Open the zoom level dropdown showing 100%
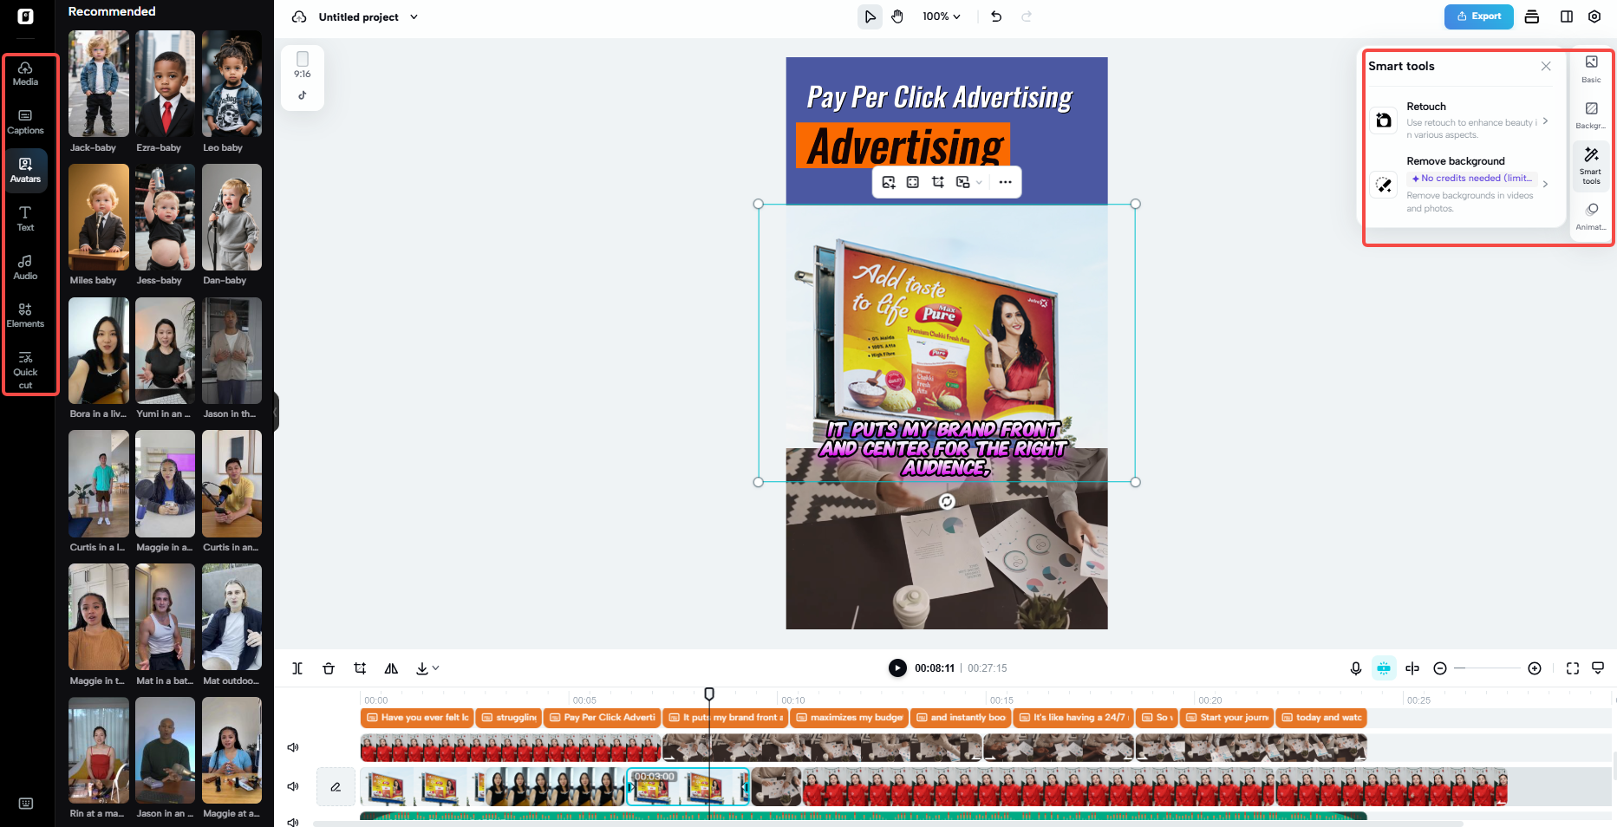Viewport: 1617px width, 827px height. coord(942,16)
